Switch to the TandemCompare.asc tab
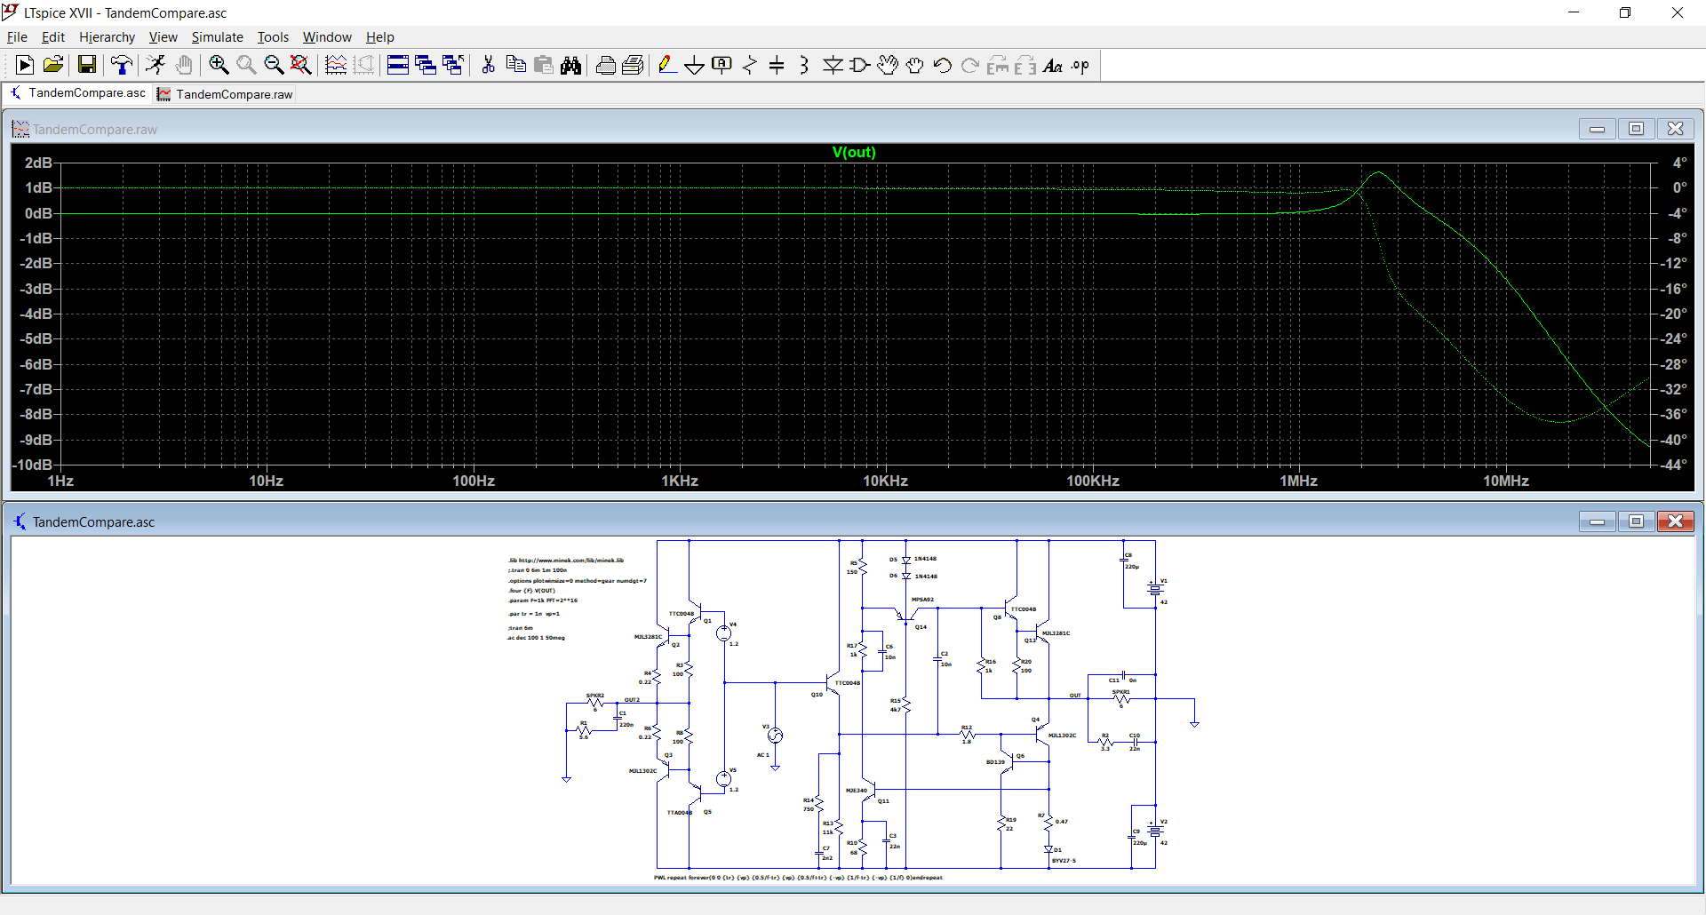This screenshot has width=1706, height=915. (78, 92)
